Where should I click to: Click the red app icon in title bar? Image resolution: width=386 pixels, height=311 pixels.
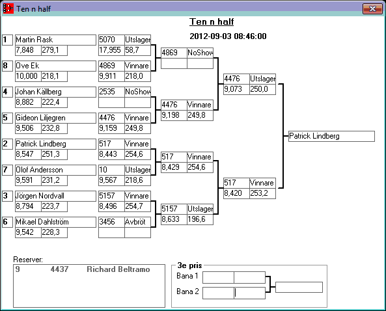(8, 8)
